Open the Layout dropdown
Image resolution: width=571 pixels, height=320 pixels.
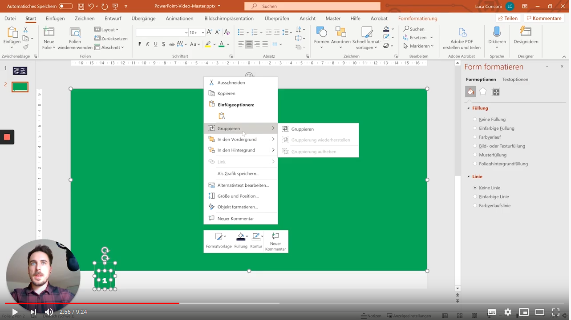pos(106,29)
